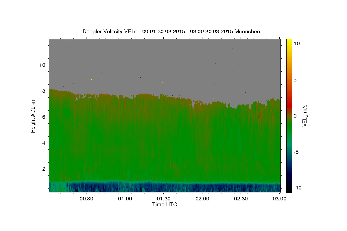Click the 'Muenchen' station name in title
Screen dimensions: 347x231
pyautogui.click(x=247, y=31)
